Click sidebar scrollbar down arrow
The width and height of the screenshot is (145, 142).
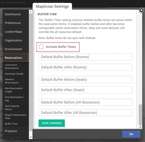[31, 137]
